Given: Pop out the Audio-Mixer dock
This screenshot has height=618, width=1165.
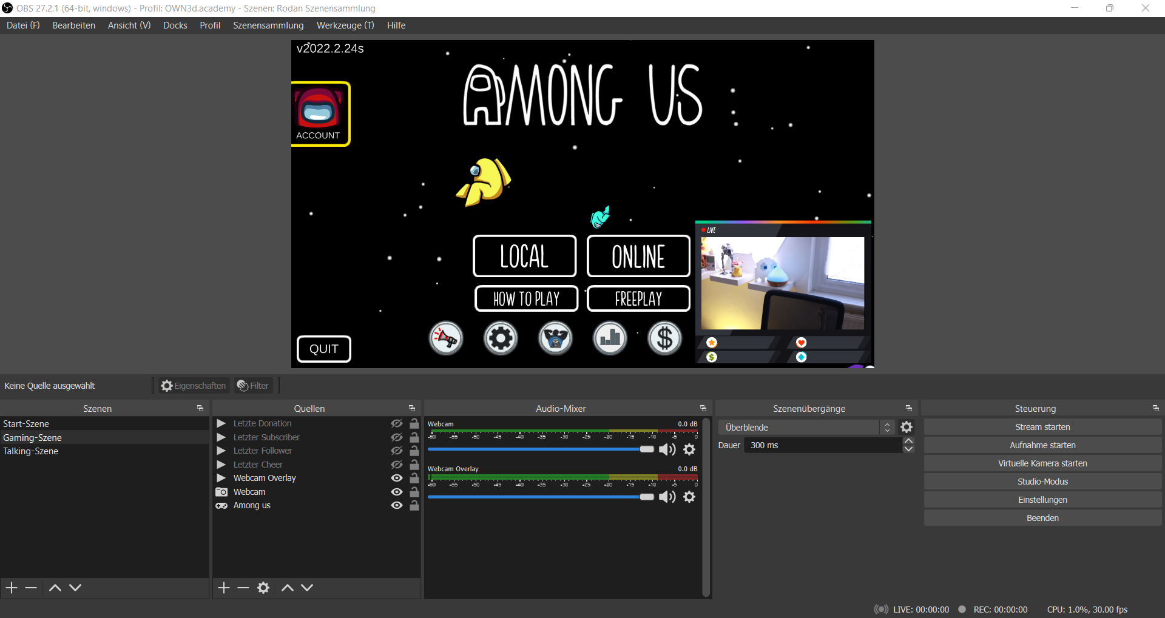Looking at the screenshot, I should (703, 409).
